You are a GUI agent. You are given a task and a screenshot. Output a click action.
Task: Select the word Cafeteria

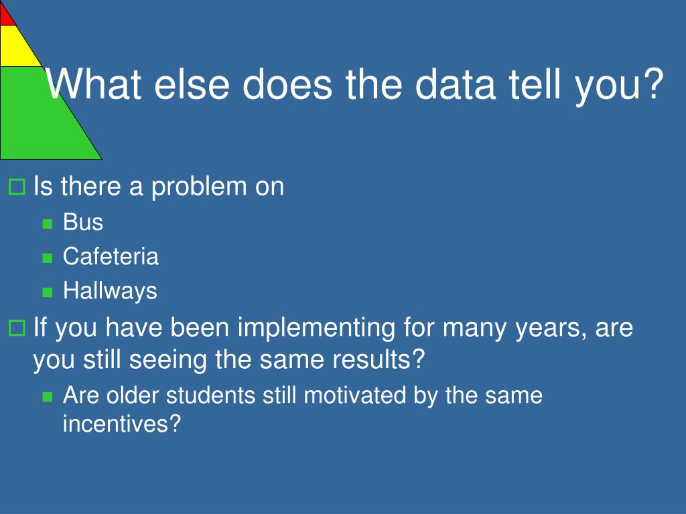point(111,256)
